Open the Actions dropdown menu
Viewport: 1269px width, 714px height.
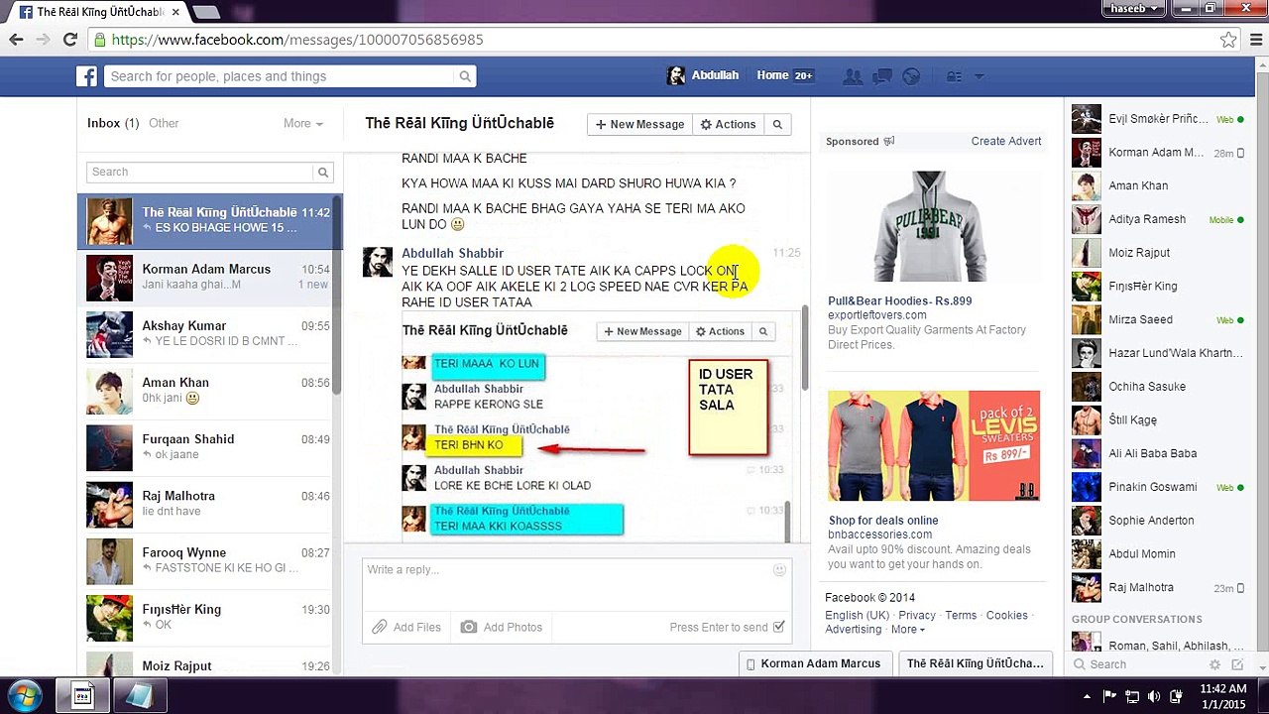729,124
